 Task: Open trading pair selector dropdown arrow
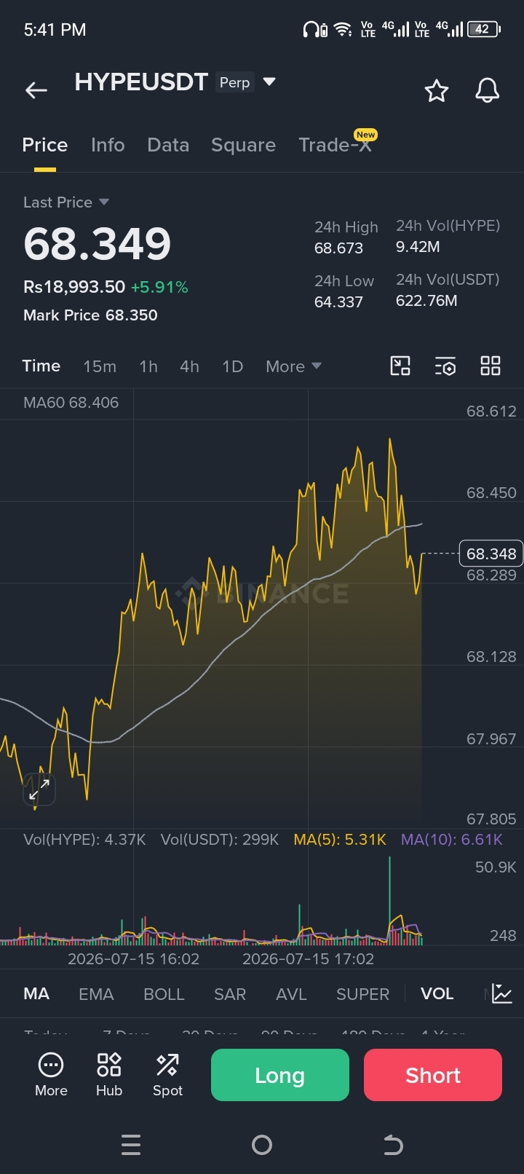pos(269,82)
